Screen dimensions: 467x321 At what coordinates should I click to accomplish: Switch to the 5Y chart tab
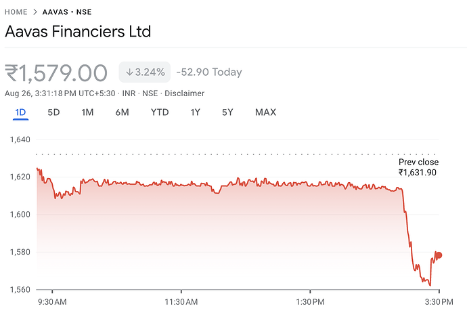[x=227, y=112]
